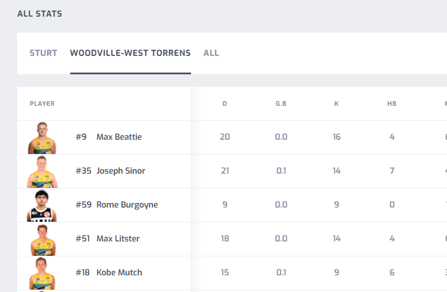
Task: Click Max Litster's player photo
Action: tap(43, 240)
